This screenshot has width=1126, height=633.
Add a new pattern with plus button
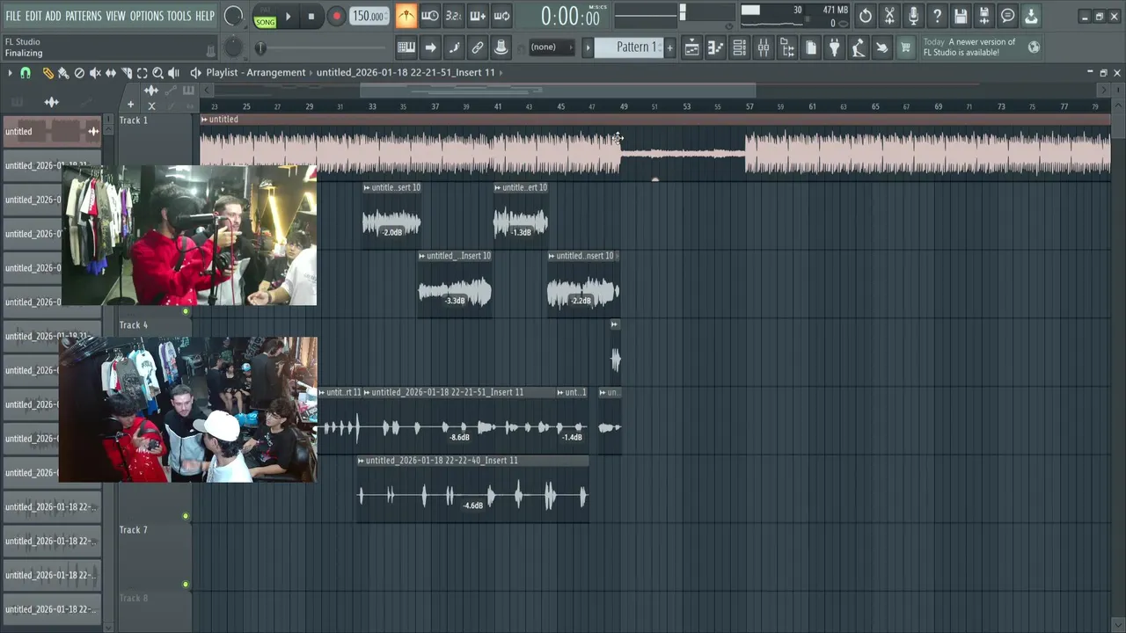[x=669, y=47]
